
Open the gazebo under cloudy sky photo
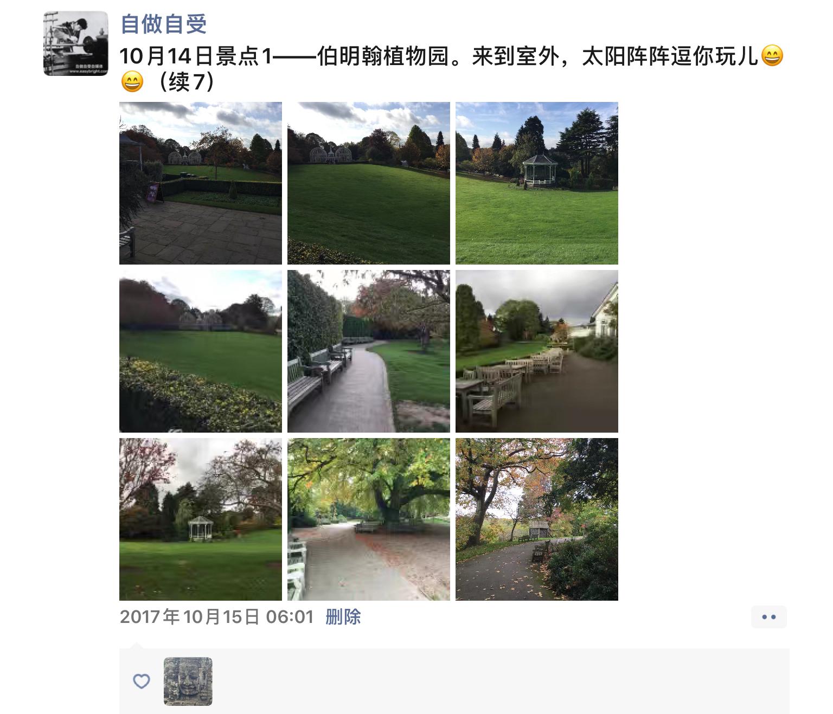201,519
